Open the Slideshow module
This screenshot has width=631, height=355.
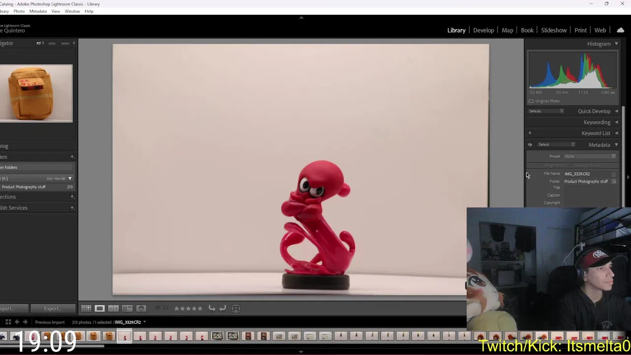[554, 30]
